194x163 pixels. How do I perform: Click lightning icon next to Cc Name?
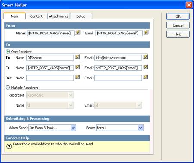77,67
